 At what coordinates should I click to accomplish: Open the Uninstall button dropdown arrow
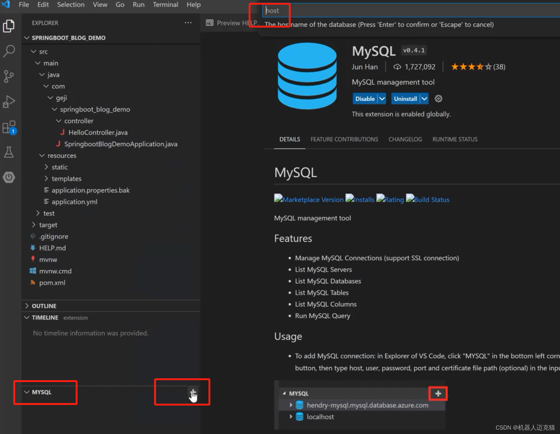(x=424, y=99)
